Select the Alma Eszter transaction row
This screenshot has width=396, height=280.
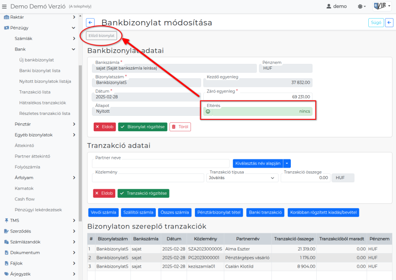tap(238, 249)
